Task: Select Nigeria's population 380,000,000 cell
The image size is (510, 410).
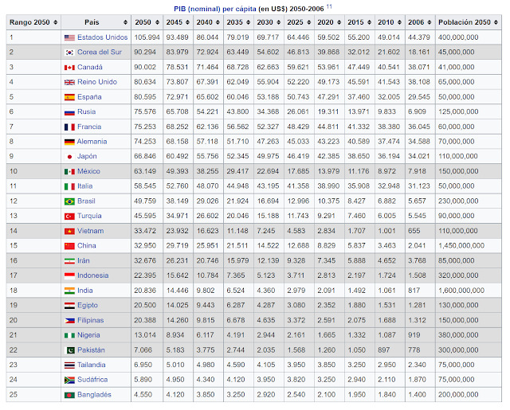Action: click(469, 335)
